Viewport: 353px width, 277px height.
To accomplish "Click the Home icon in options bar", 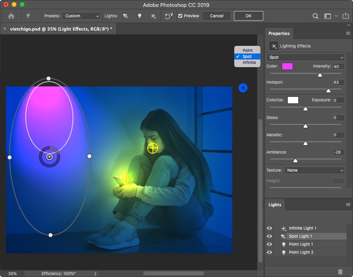I will point(11,16).
